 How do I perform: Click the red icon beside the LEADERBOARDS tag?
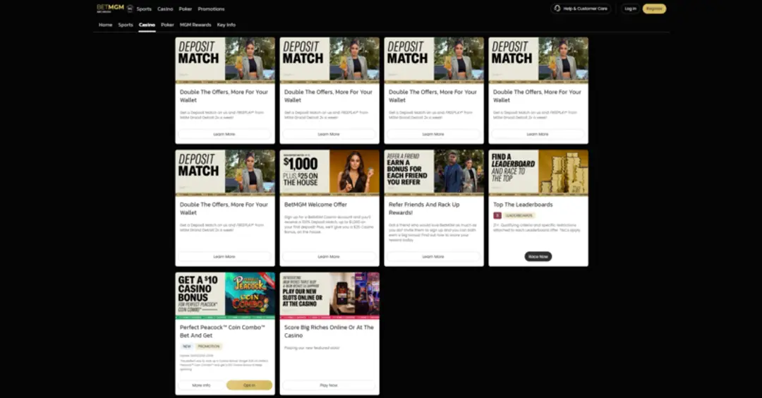[x=497, y=215]
